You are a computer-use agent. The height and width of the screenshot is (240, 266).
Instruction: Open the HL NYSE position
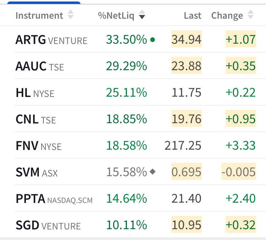point(35,92)
